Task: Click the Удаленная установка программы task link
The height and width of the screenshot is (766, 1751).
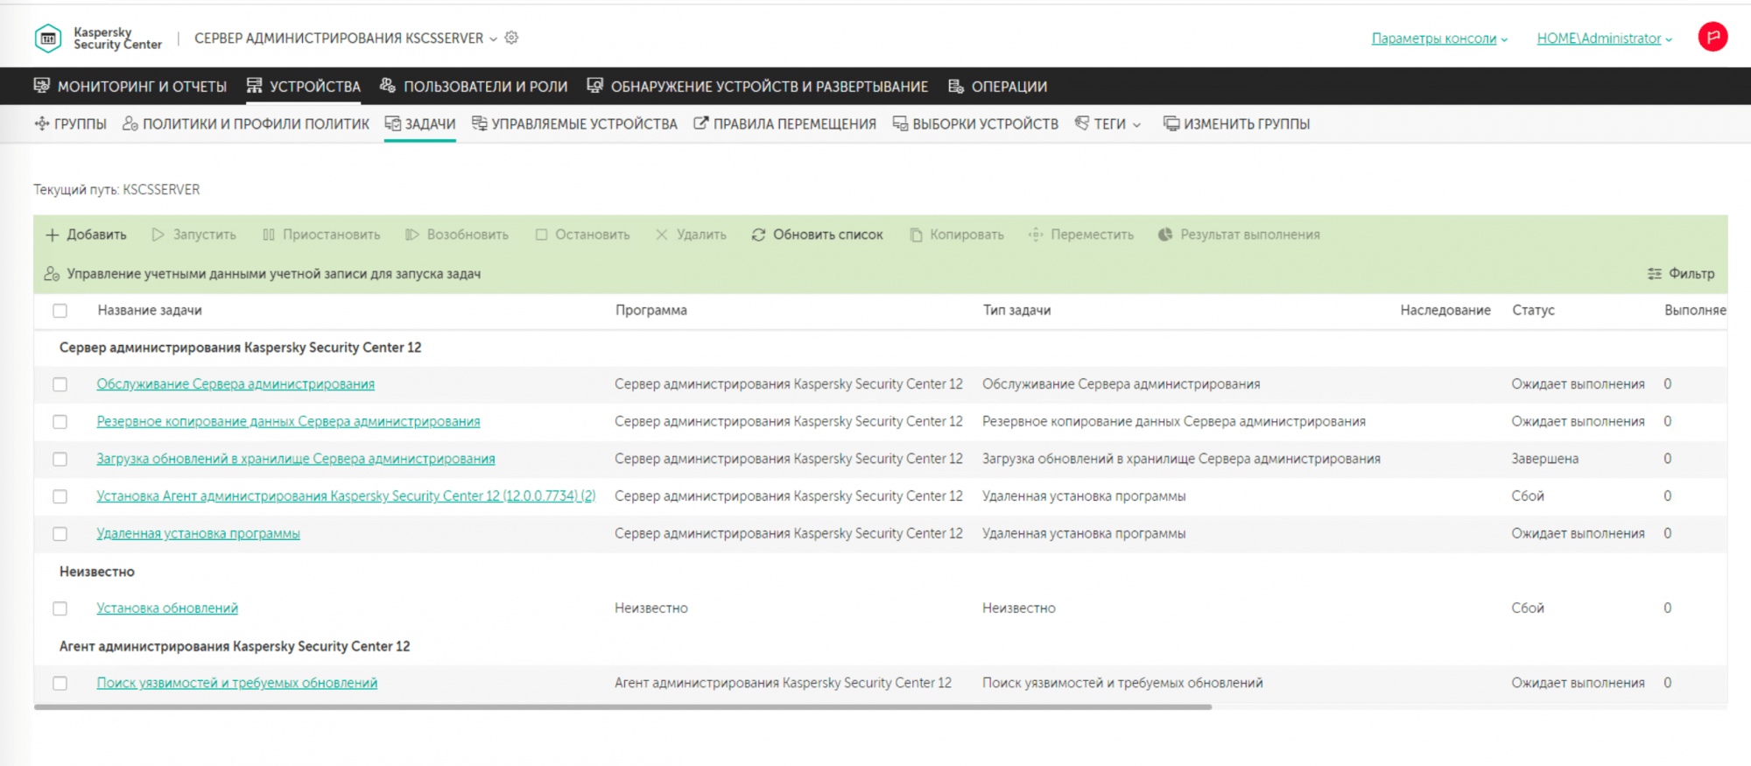Action: [198, 534]
